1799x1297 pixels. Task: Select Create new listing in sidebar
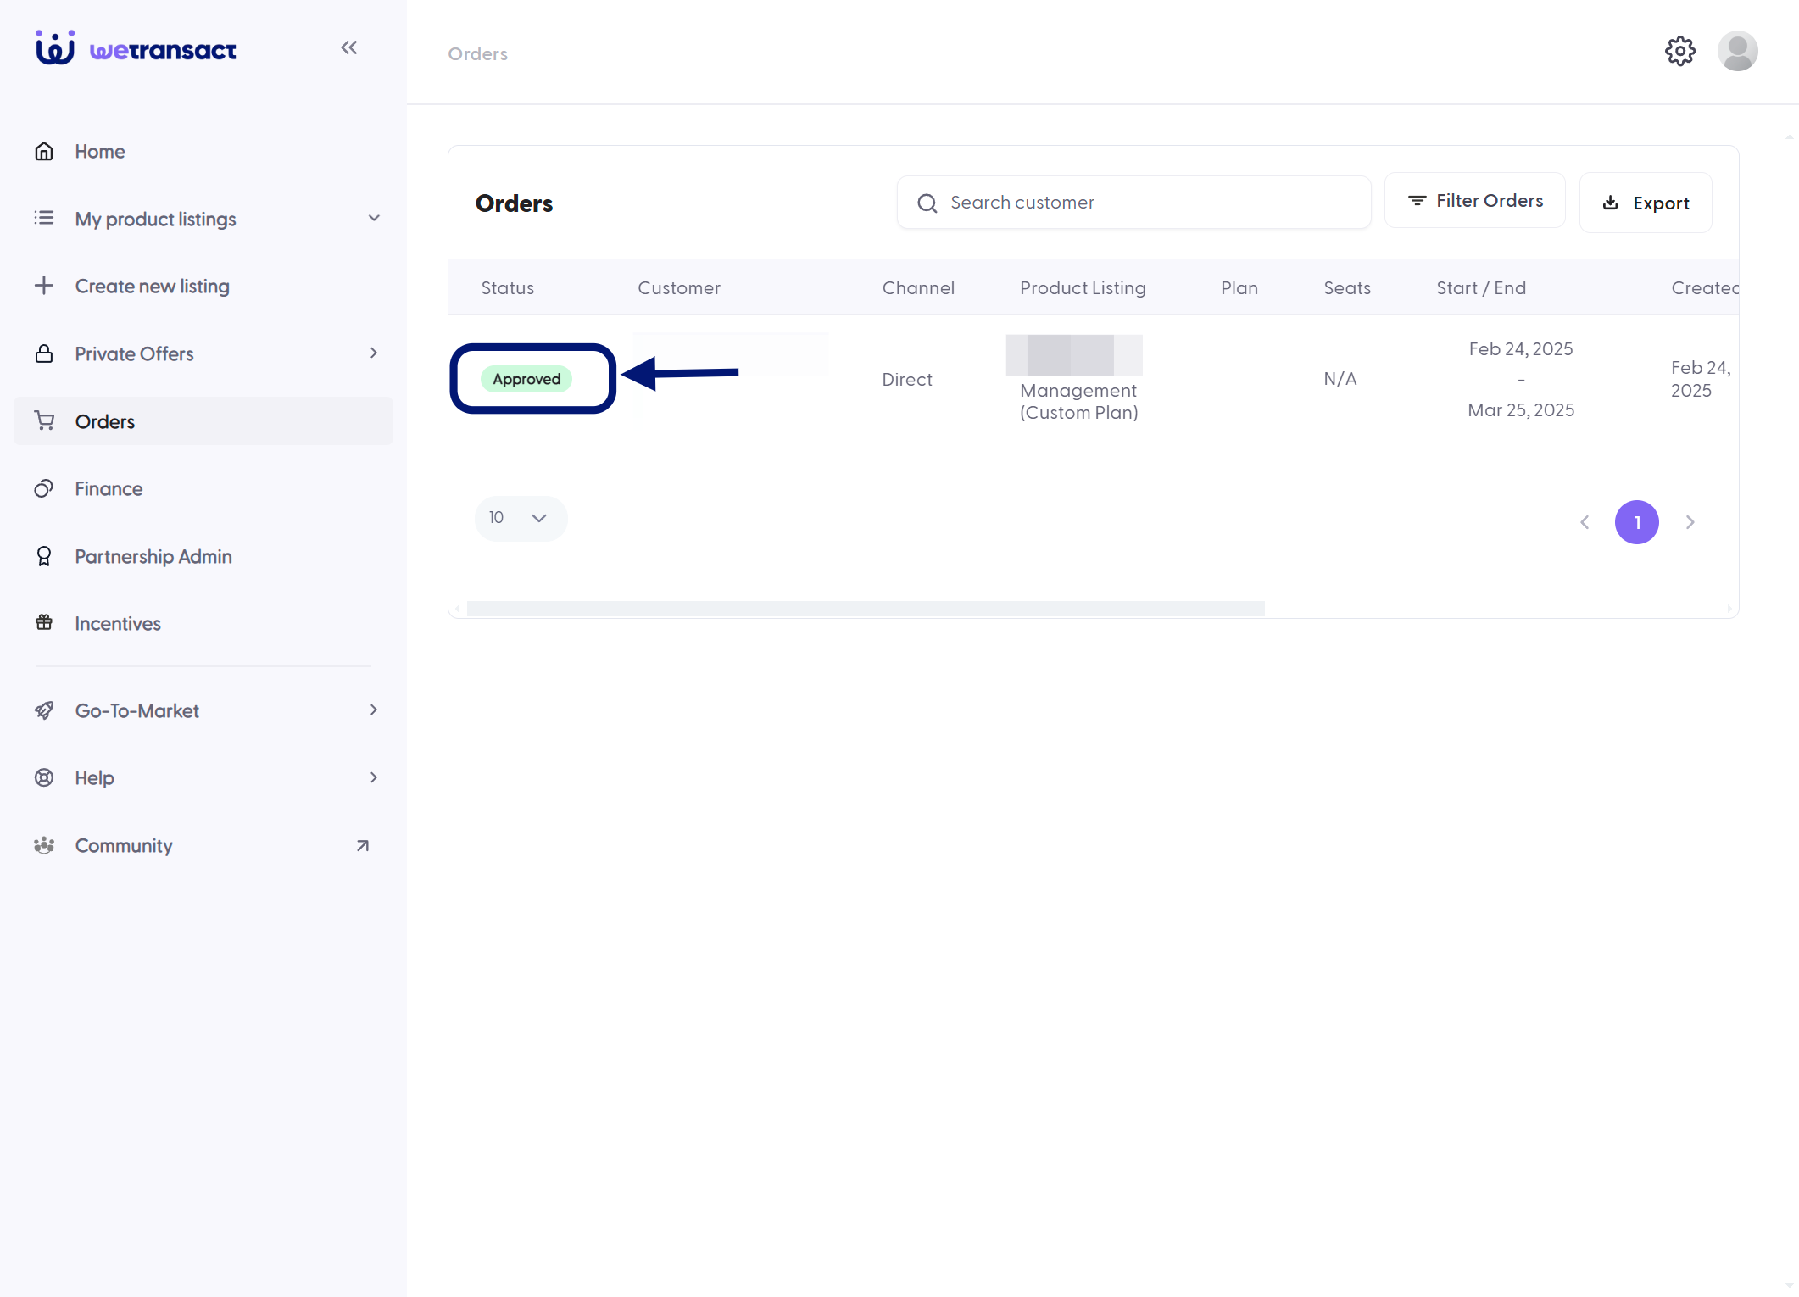point(203,286)
